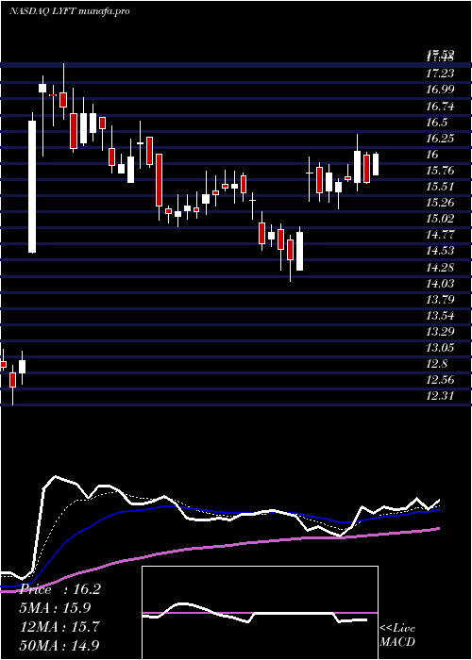472x660 pixels.
Task: Click the 17.23 price axis label
Action: tap(440, 74)
